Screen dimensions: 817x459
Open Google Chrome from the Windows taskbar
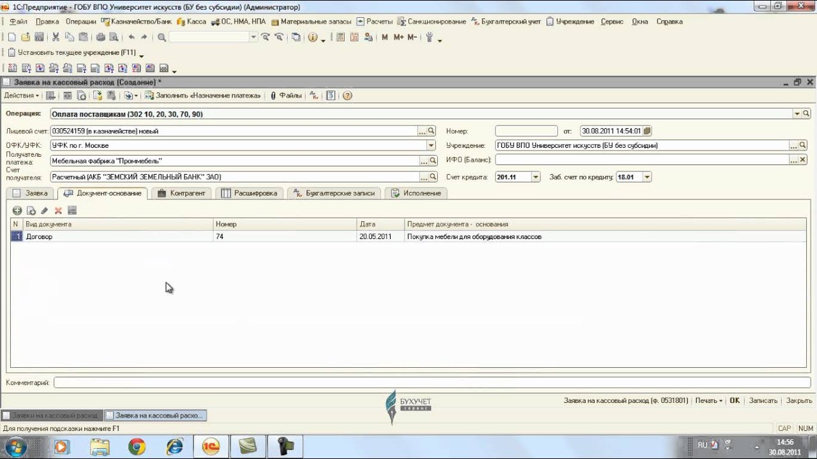(136, 447)
